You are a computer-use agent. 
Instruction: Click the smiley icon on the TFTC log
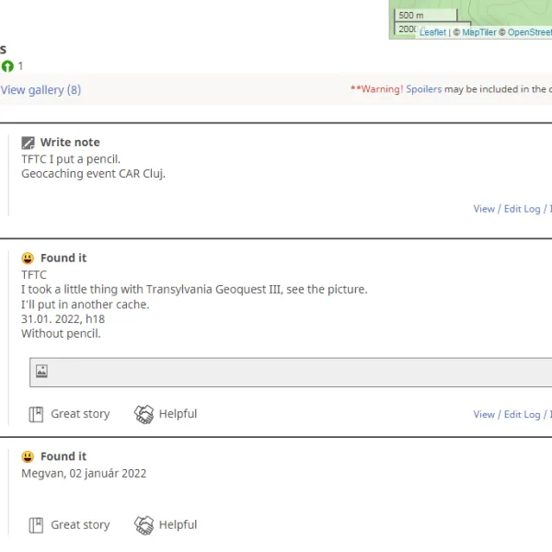click(x=28, y=259)
